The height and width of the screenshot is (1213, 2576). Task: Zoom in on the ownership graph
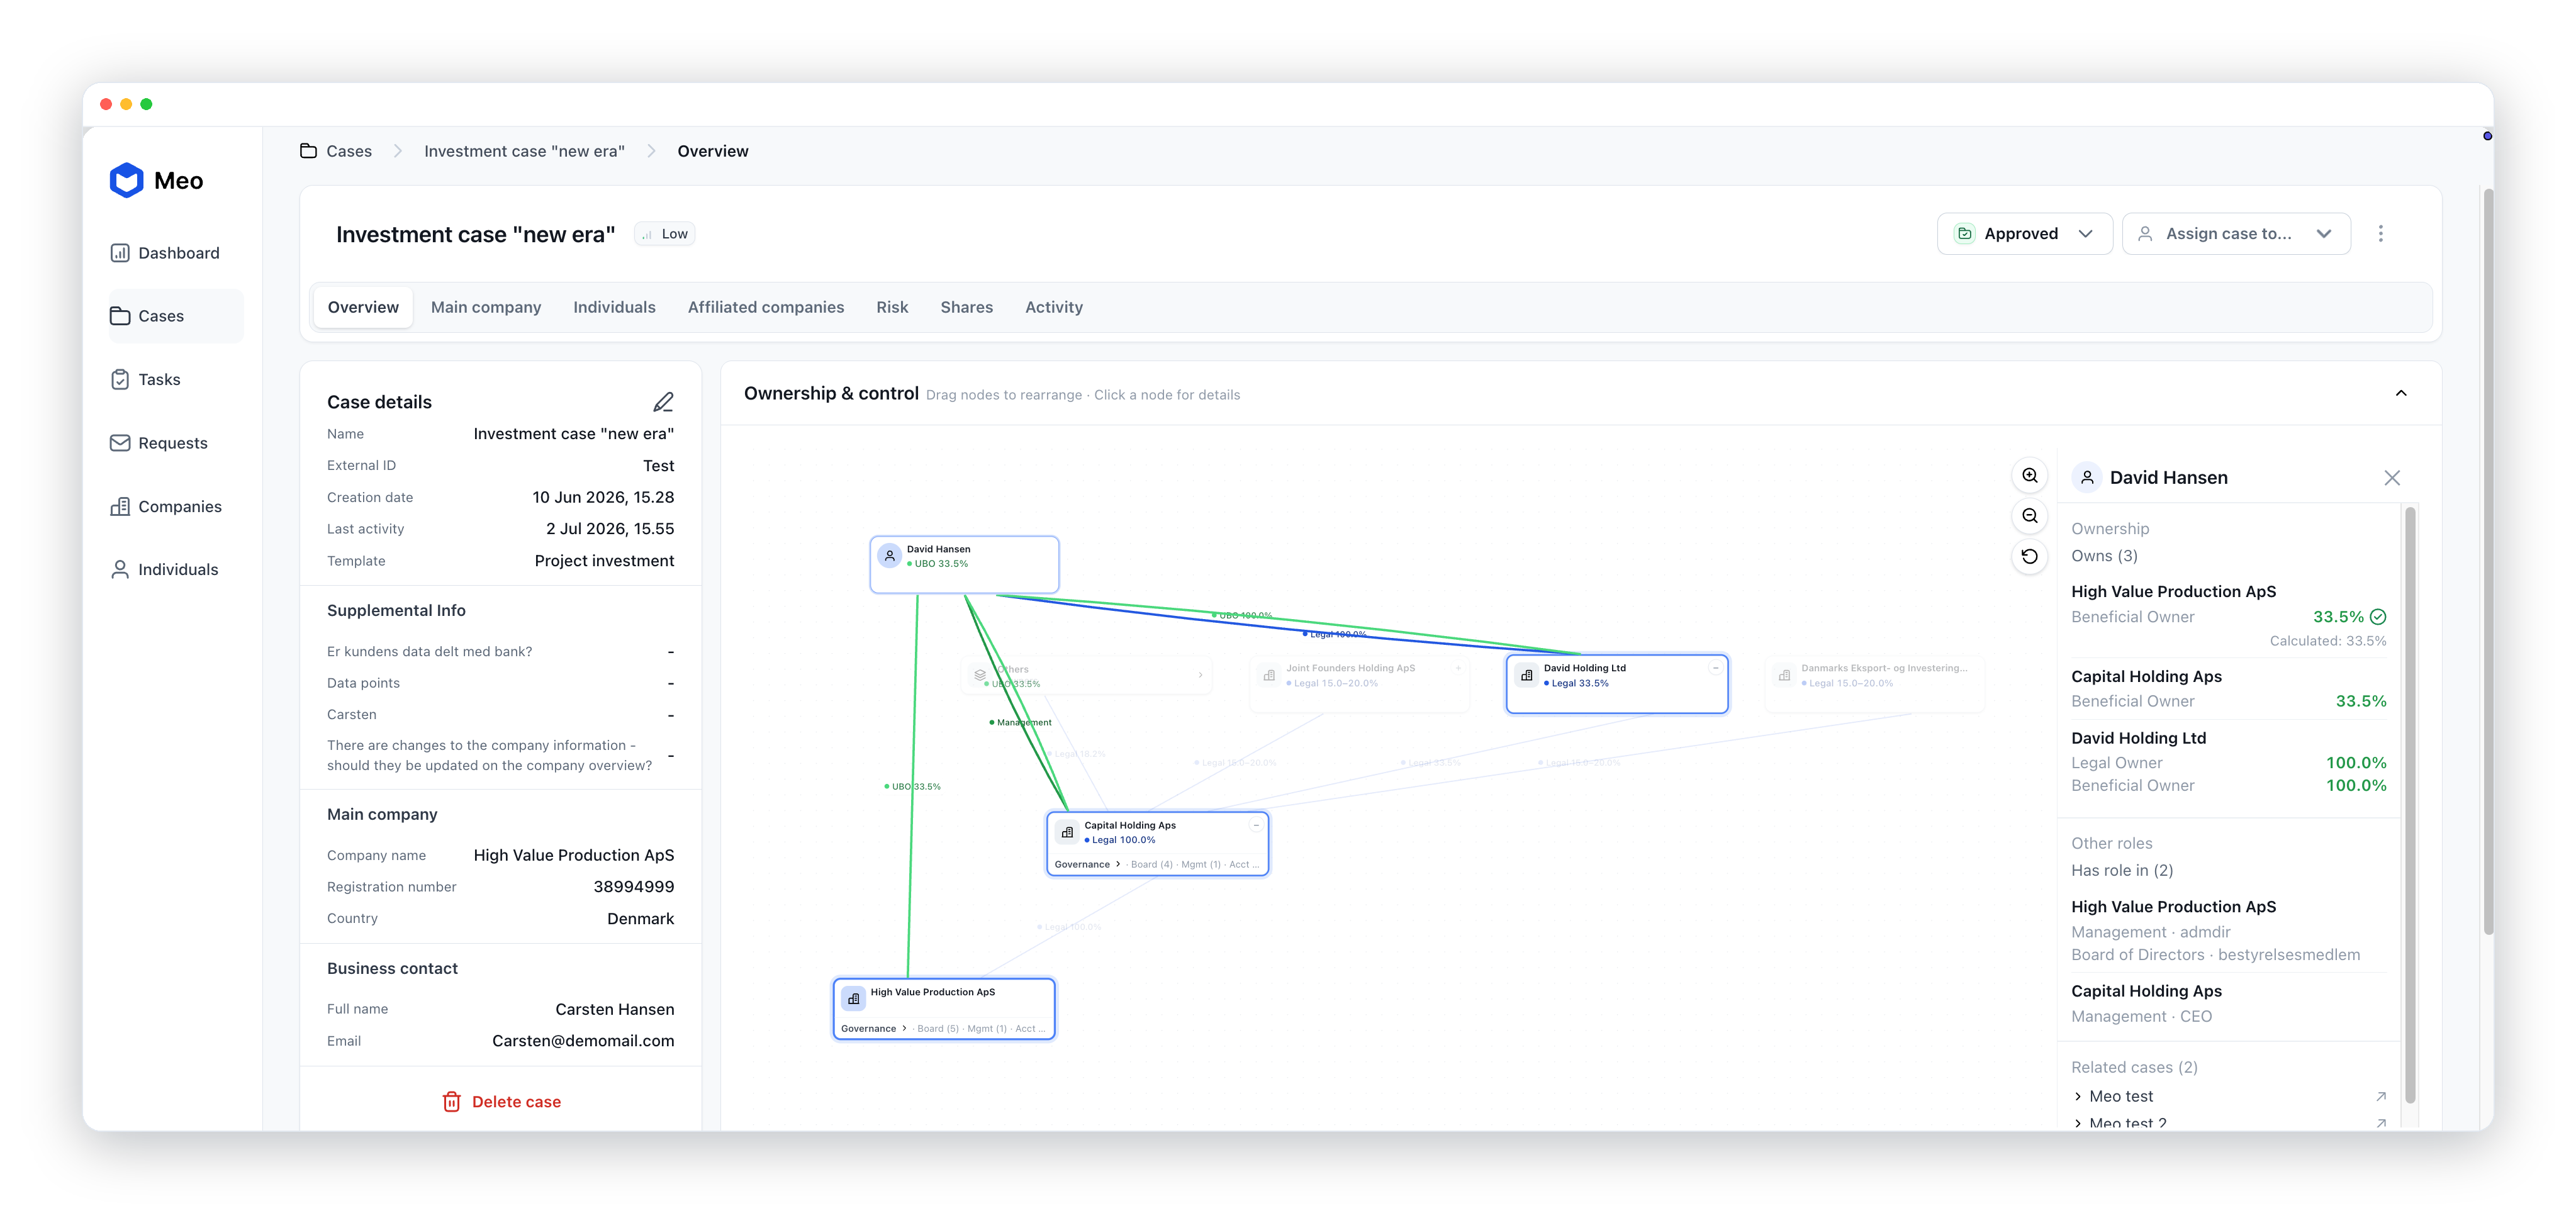[x=2029, y=476]
